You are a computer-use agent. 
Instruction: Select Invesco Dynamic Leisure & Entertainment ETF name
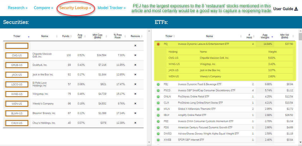tap(204, 44)
